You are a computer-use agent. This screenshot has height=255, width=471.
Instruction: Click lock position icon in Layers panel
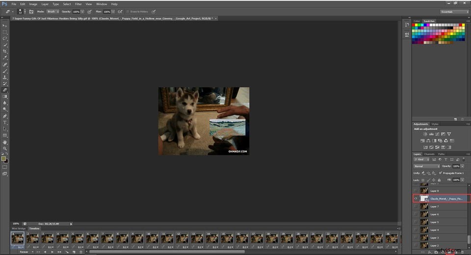pos(433,180)
